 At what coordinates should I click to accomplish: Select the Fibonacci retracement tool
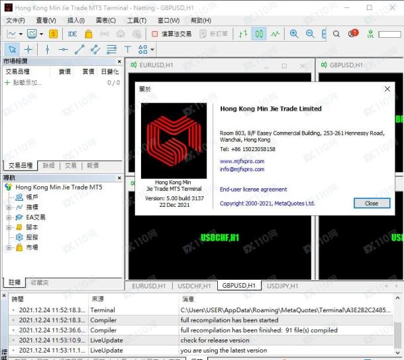pyautogui.click(x=111, y=49)
